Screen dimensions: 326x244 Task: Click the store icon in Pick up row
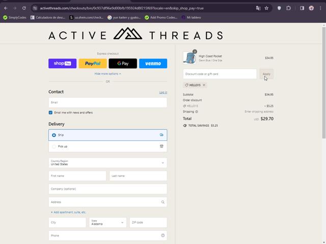(x=161, y=146)
